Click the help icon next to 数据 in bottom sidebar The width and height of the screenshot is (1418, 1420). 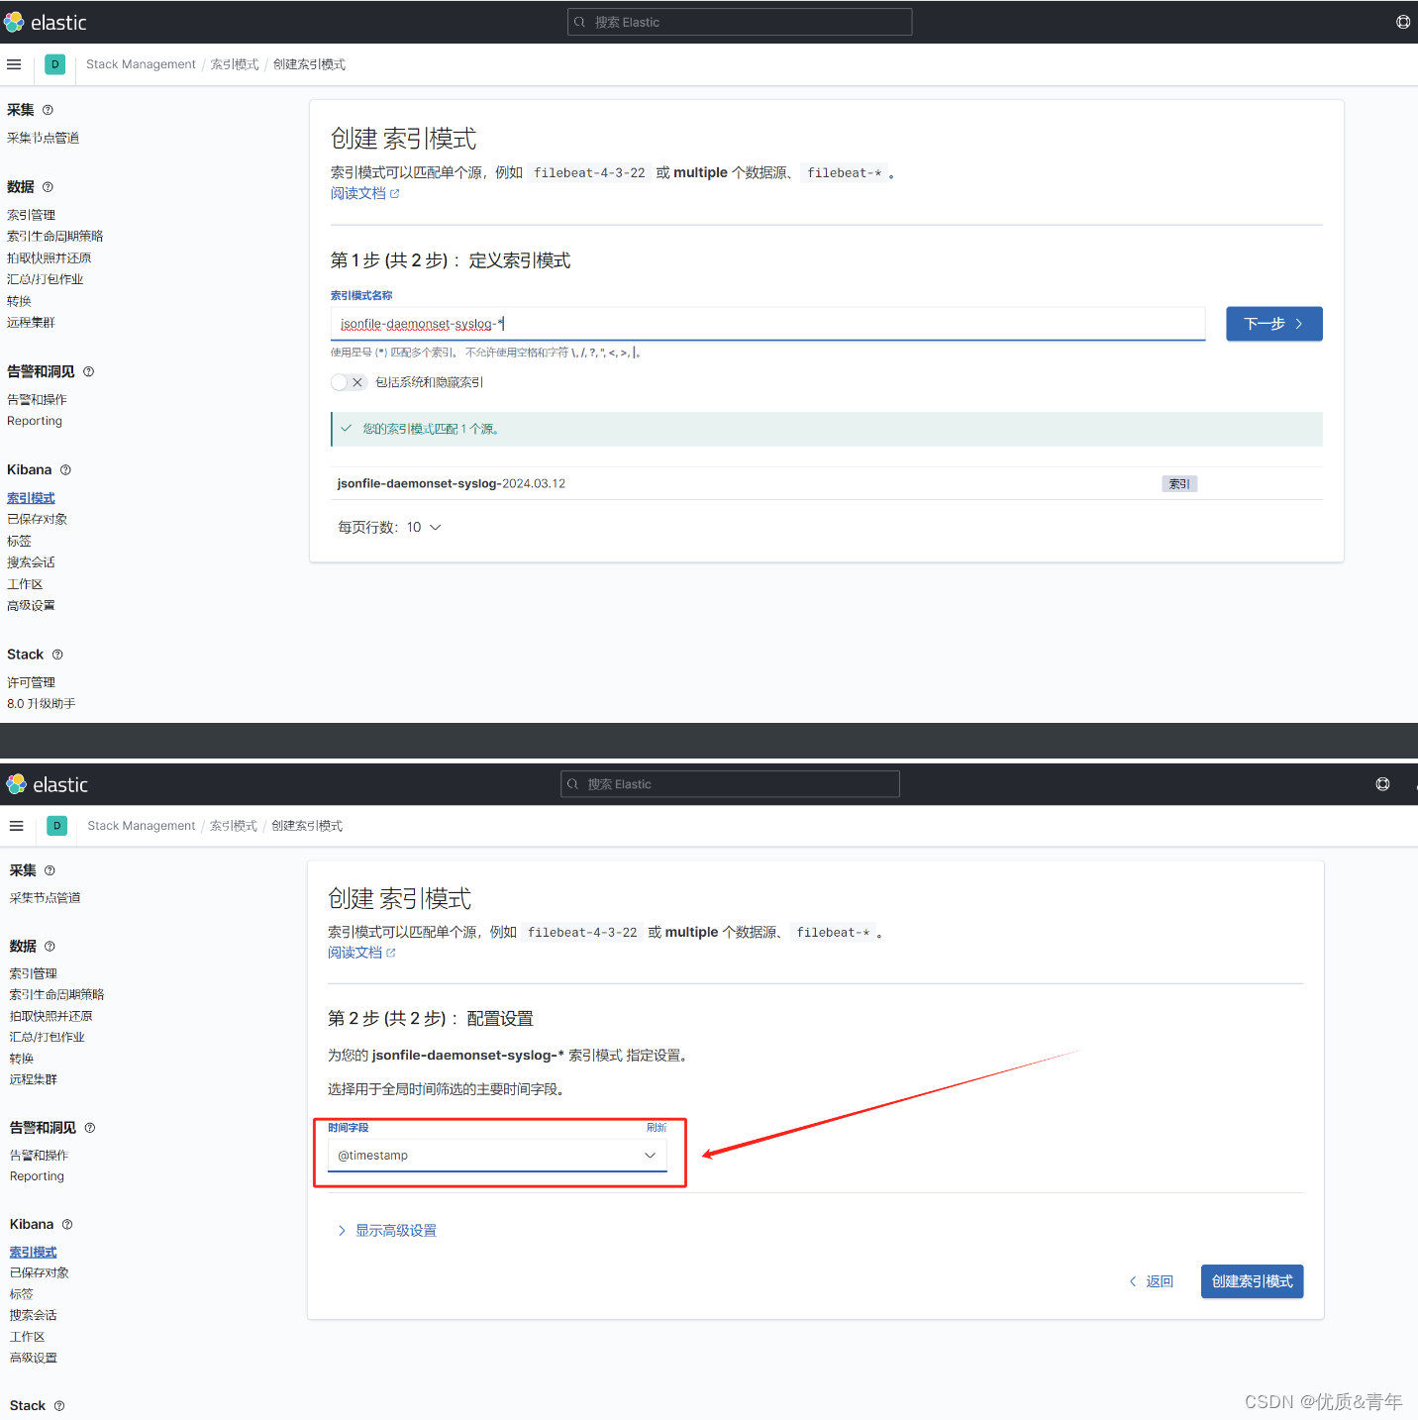point(50,947)
